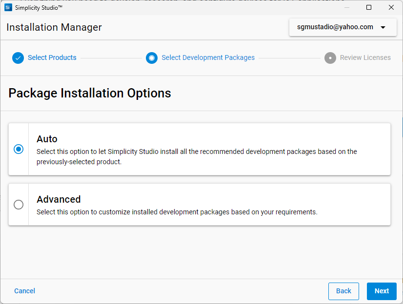Click the Review Licenses step label

365,57
